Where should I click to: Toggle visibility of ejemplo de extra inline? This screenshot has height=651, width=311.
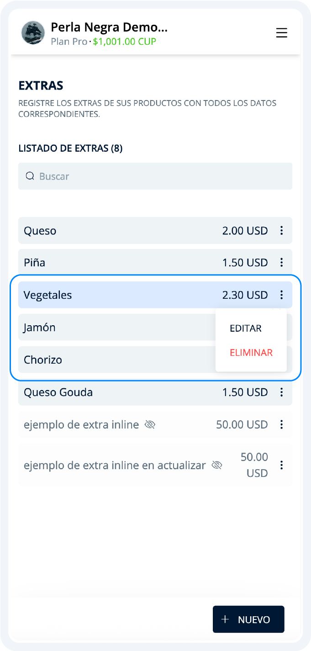149,424
